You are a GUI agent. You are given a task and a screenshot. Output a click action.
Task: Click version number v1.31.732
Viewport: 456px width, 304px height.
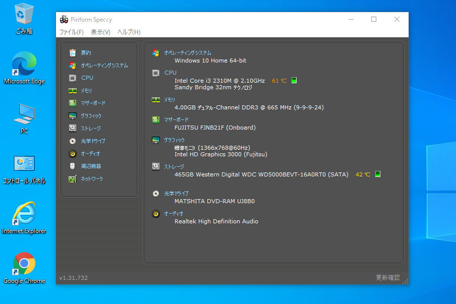coord(73,278)
